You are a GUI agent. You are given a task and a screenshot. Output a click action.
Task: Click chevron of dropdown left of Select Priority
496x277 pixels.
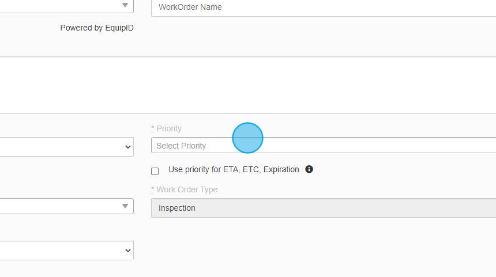click(x=128, y=147)
